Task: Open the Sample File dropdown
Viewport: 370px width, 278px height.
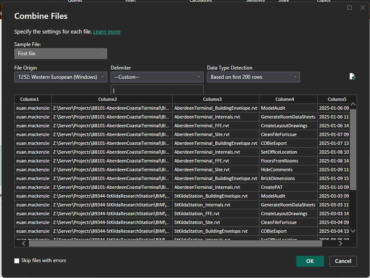Action: (x=60, y=54)
